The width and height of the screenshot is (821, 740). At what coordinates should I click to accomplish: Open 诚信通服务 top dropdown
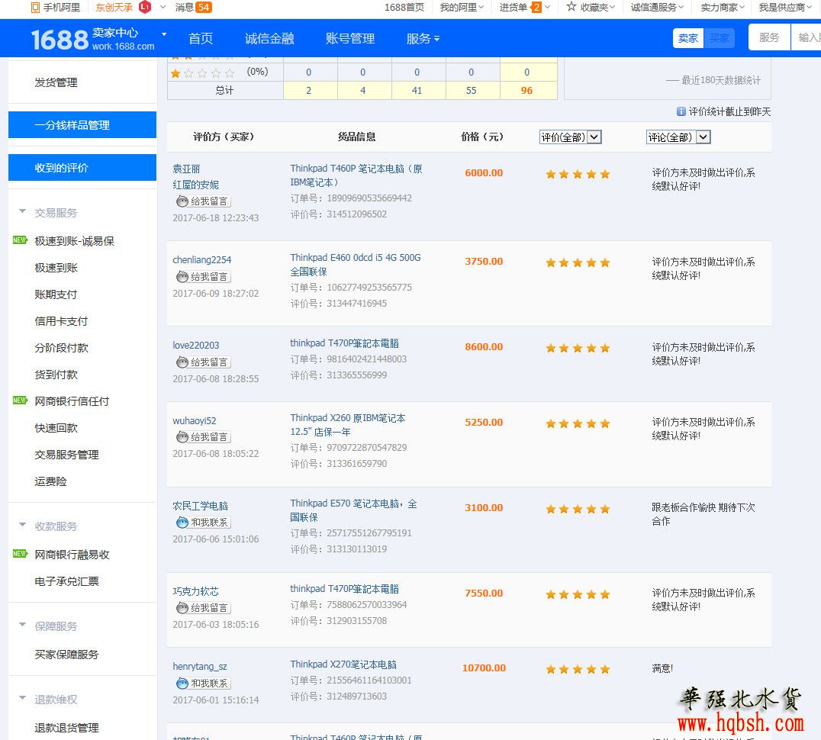click(657, 8)
